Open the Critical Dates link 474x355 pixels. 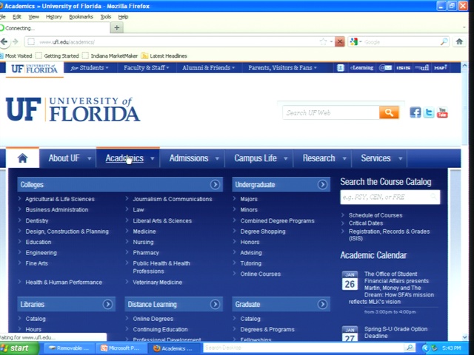(x=366, y=223)
